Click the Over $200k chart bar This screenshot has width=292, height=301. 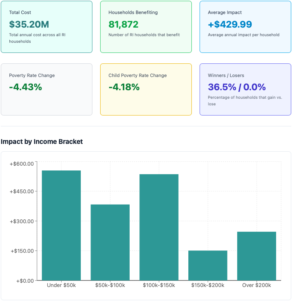257,256
